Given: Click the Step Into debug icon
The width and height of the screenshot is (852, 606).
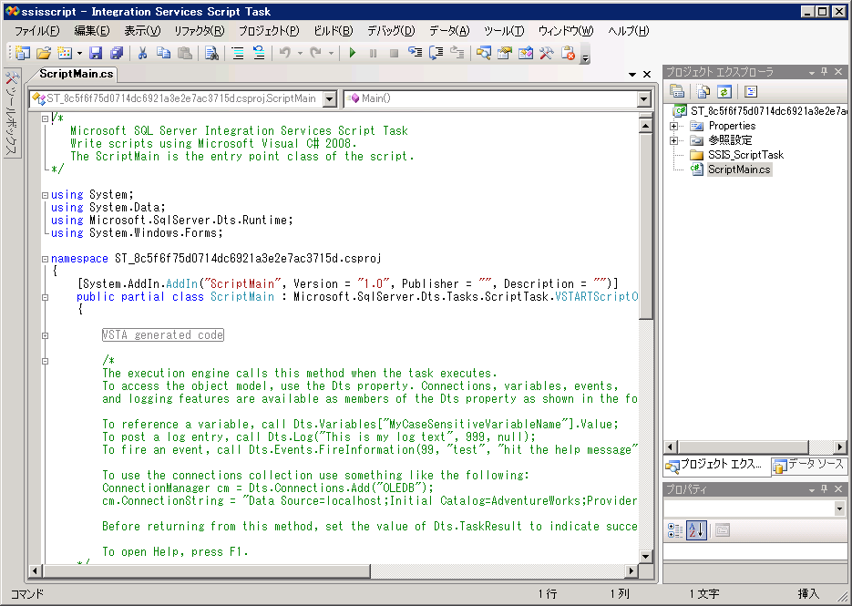Looking at the screenshot, I should coord(416,53).
